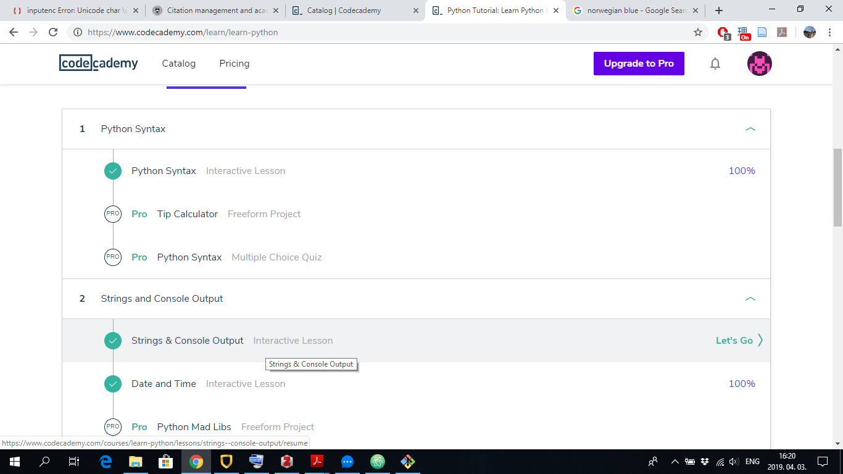The width and height of the screenshot is (843, 474).
Task: Open the notifications bell
Action: pos(715,64)
